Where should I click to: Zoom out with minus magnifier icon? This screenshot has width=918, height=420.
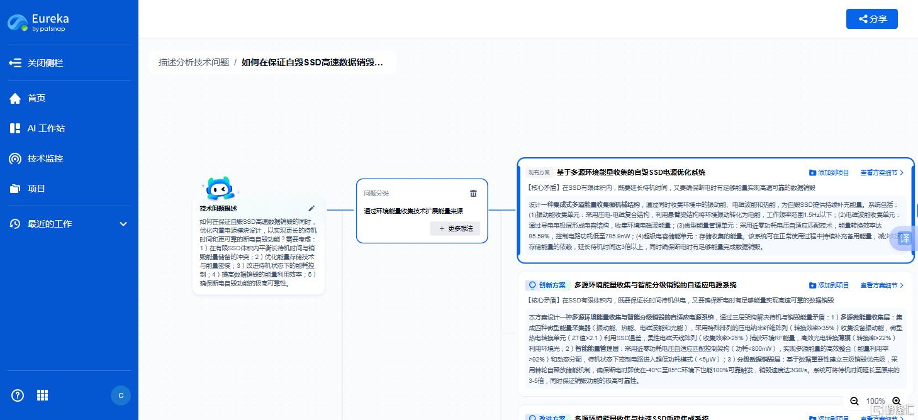(854, 401)
